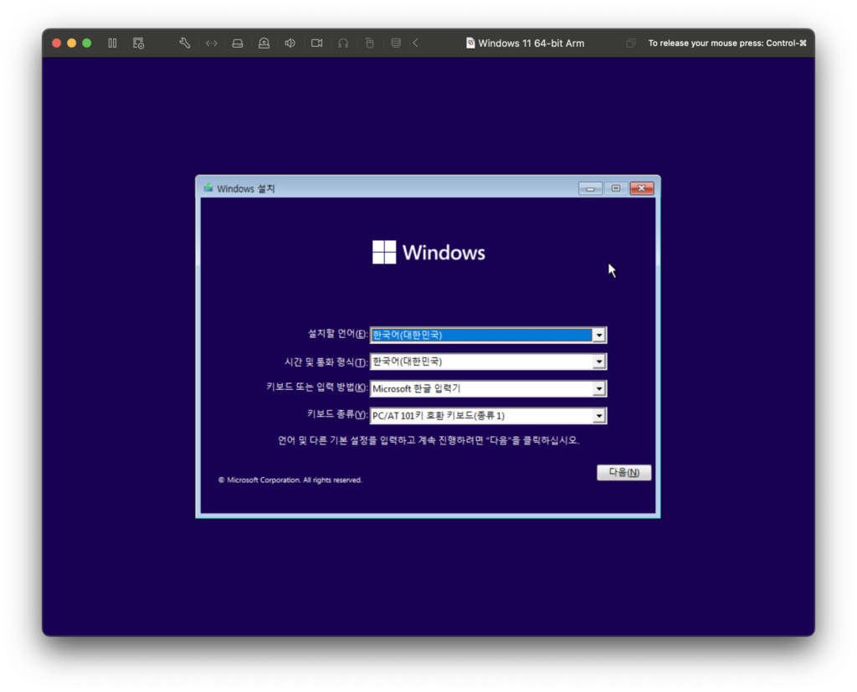This screenshot has height=692, width=857.
Task: Open the 설치할 언어 language dropdown
Action: coord(598,335)
